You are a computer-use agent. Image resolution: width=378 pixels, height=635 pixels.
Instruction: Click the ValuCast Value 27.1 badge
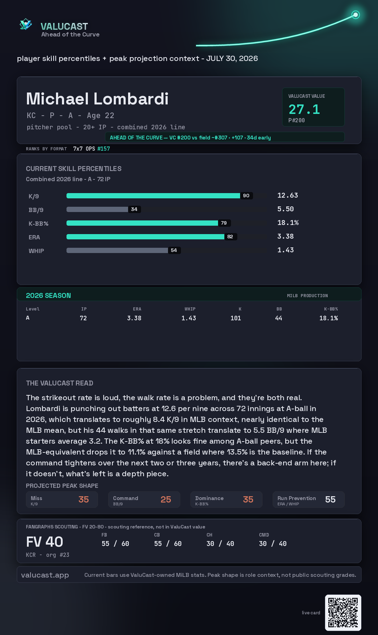[x=313, y=107]
